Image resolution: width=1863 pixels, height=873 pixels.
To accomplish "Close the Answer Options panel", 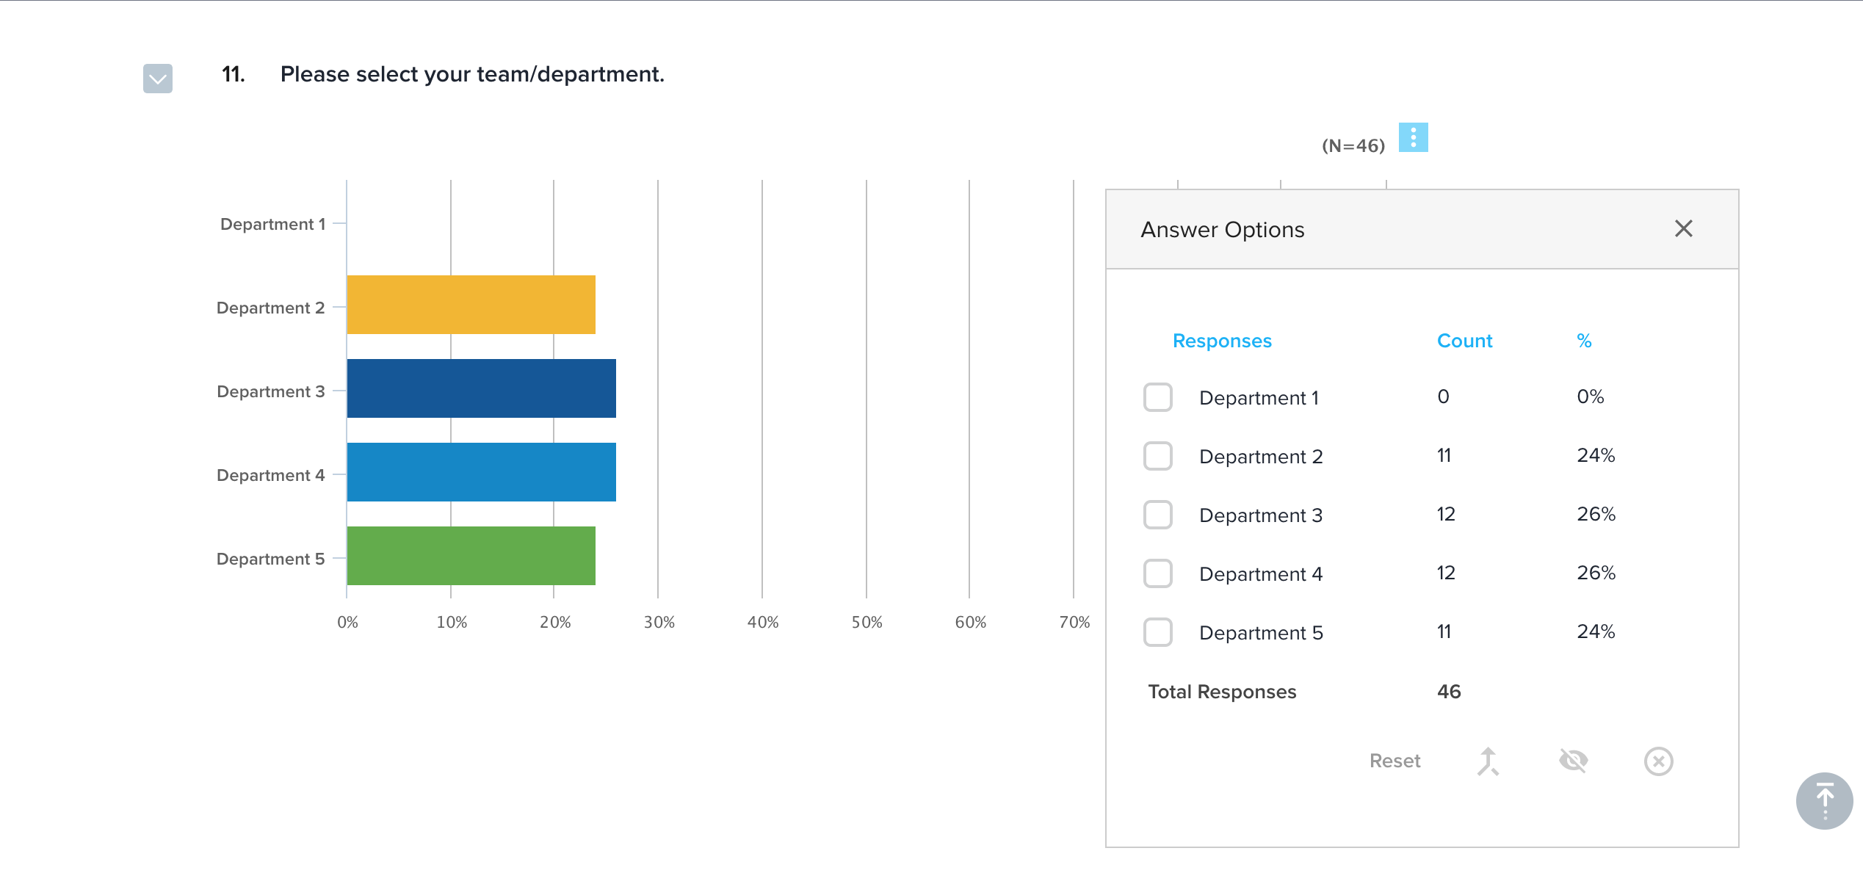I will tap(1683, 229).
